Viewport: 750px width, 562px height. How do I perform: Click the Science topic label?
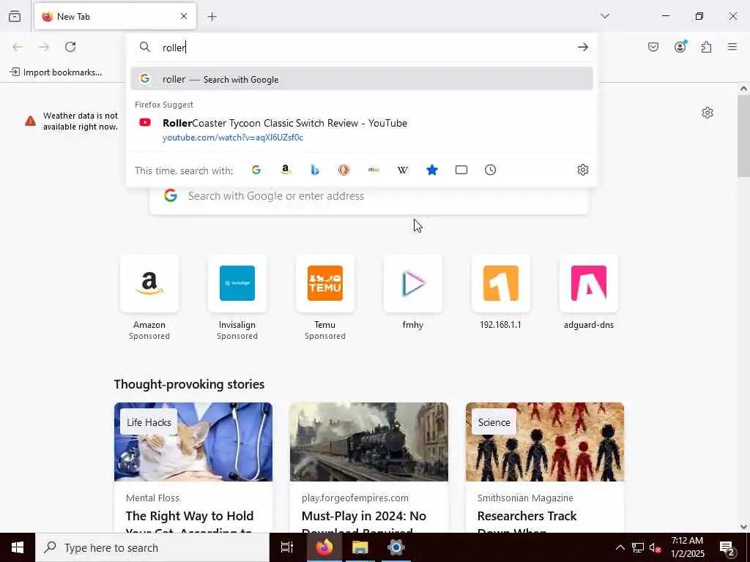click(494, 422)
